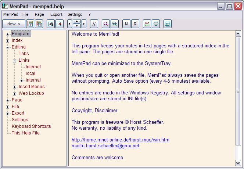
Task: Expand the Index tree node
Action: point(7,41)
